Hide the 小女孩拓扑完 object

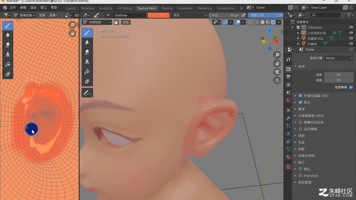click(351, 33)
